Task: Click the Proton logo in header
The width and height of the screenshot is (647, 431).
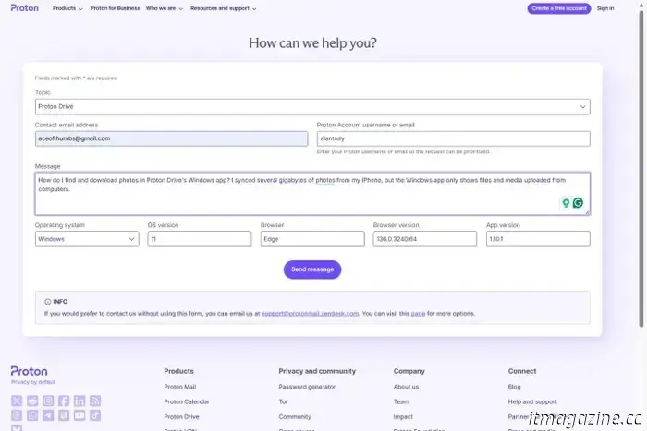Action: click(24, 7)
